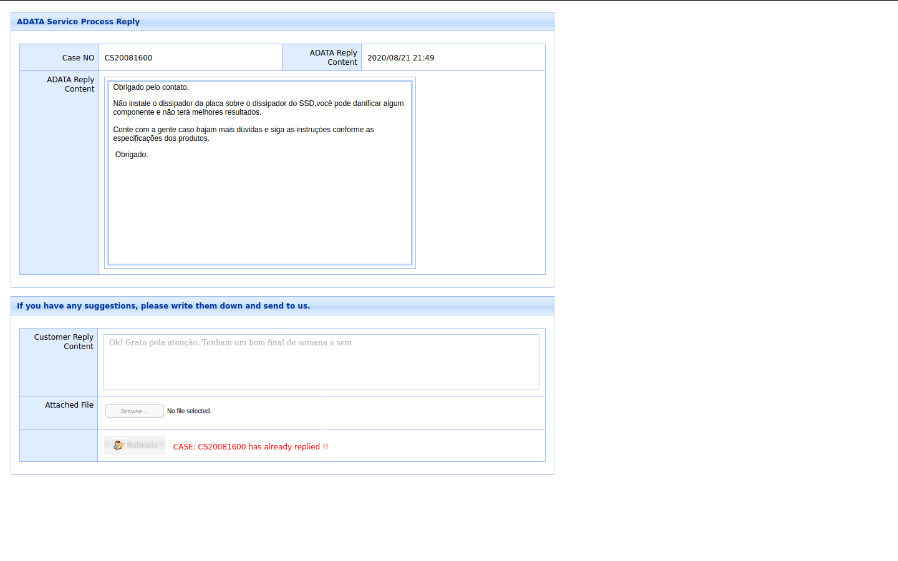Screen dimensions: 898x561
Task: Click the 'Não instale o dissipador' paragraph
Action: coord(258,108)
